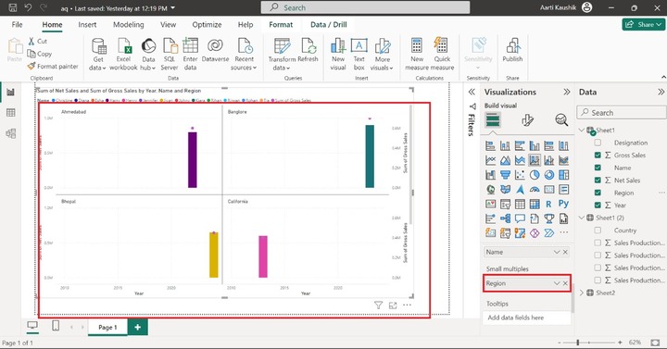Switch to Table view in left sidebar
The height and width of the screenshot is (349, 667).
click(x=10, y=113)
